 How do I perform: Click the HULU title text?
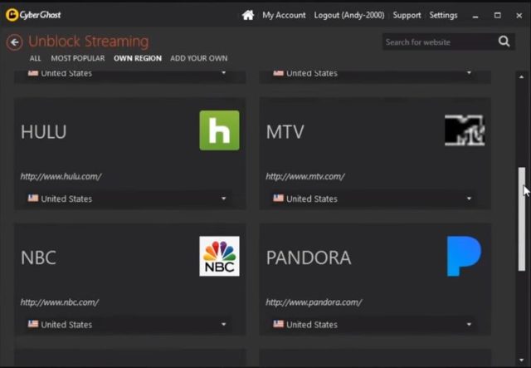click(x=44, y=131)
